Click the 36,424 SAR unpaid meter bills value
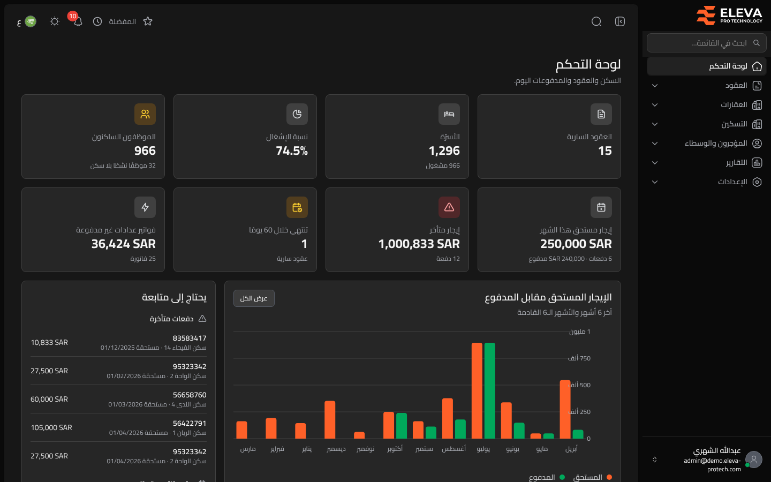Image resolution: width=771 pixels, height=482 pixels. click(x=124, y=244)
